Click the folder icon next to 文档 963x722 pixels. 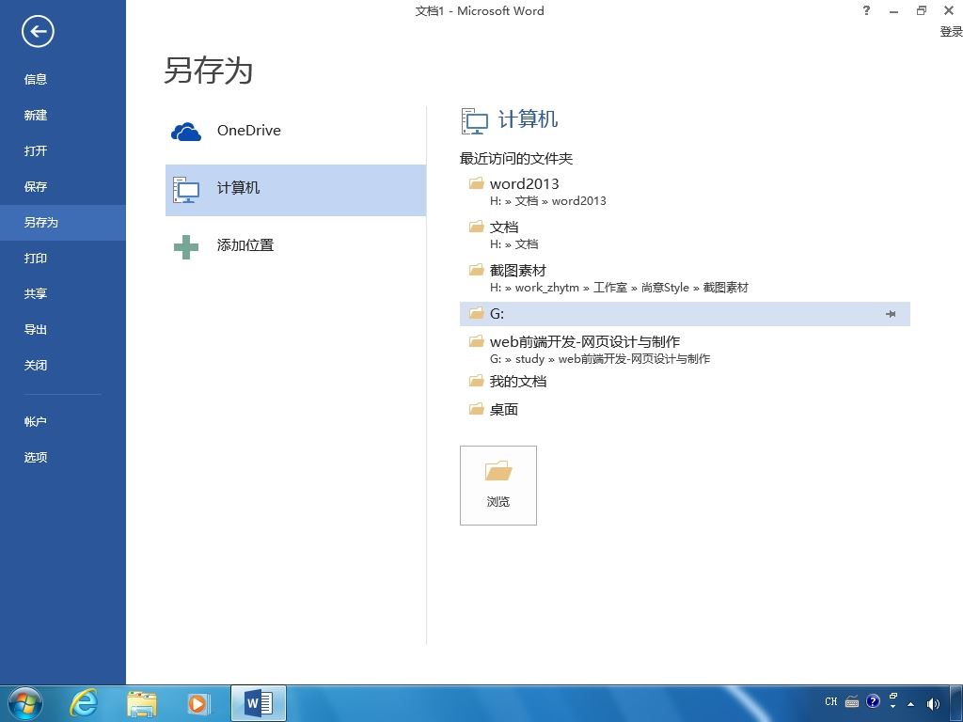[477, 227]
